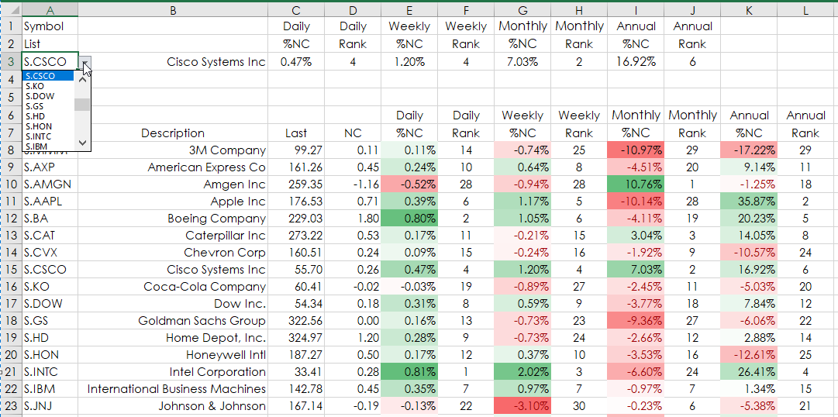Select column L header

click(x=805, y=9)
